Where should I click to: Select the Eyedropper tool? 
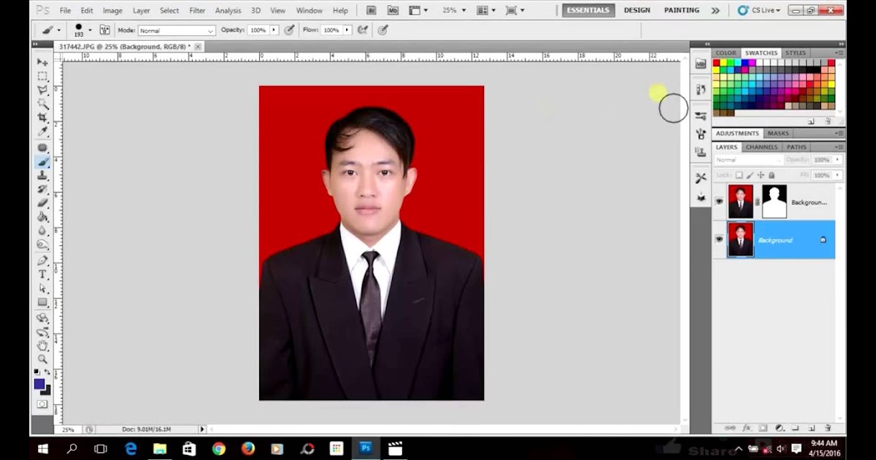click(x=42, y=131)
